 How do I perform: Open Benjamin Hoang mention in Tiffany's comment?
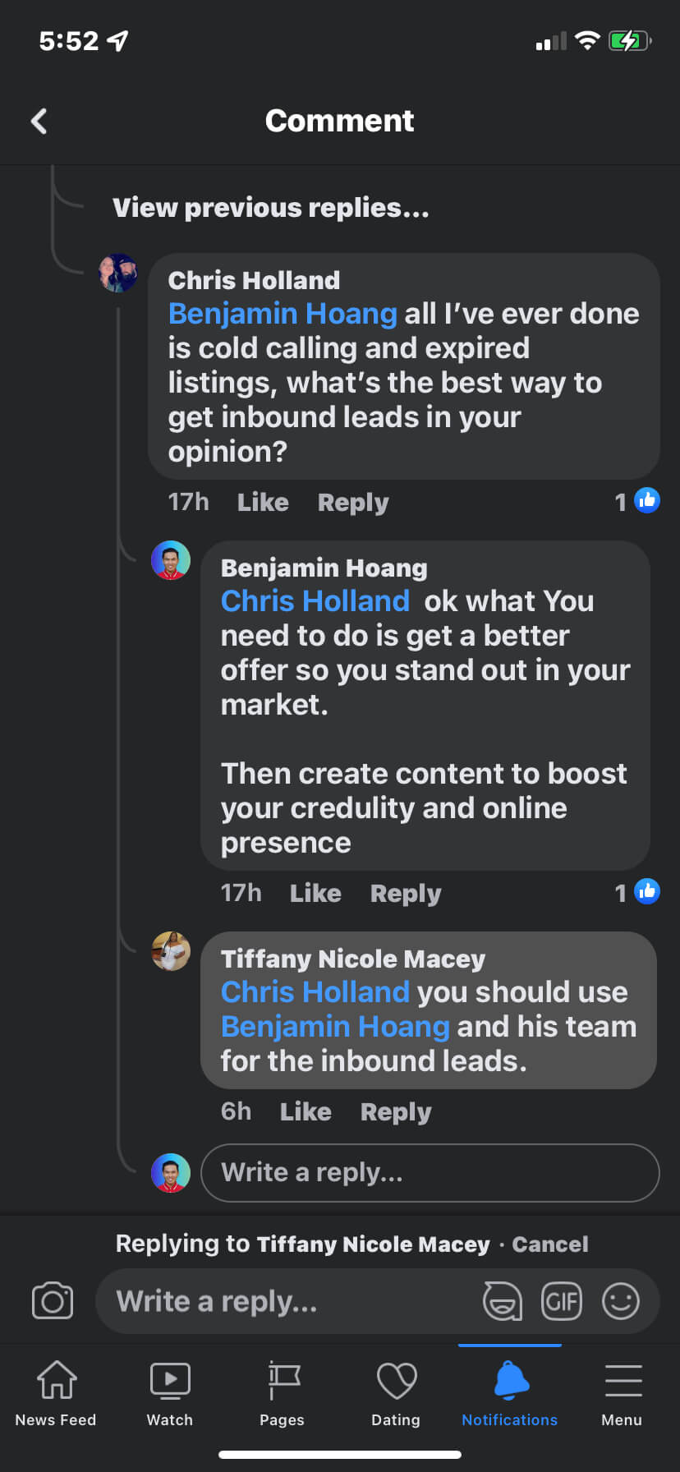[335, 1027]
